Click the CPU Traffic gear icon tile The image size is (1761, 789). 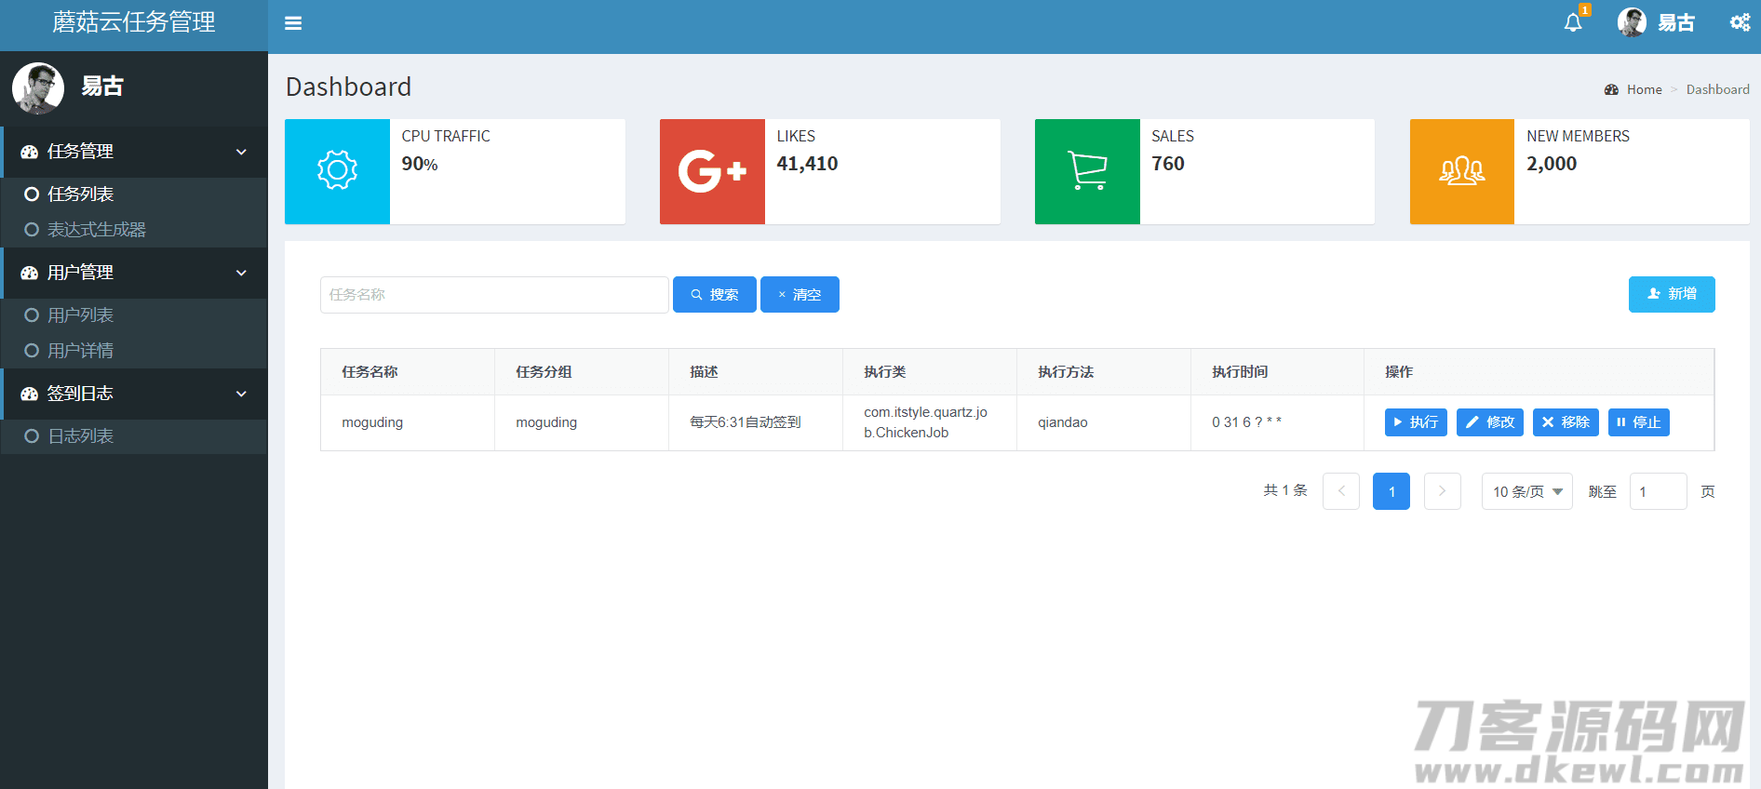point(337,171)
